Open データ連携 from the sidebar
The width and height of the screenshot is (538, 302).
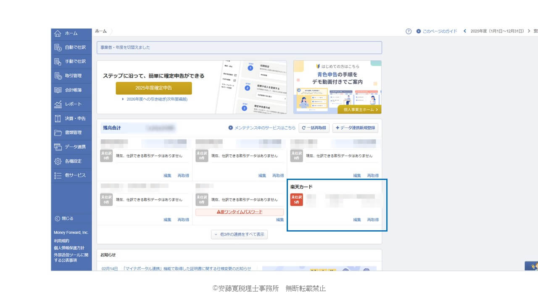tap(71, 147)
